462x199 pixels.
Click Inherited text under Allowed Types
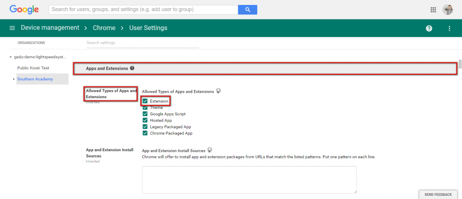coord(93,102)
